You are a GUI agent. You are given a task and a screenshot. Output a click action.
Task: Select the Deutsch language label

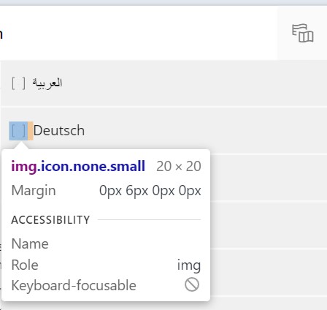click(x=59, y=130)
